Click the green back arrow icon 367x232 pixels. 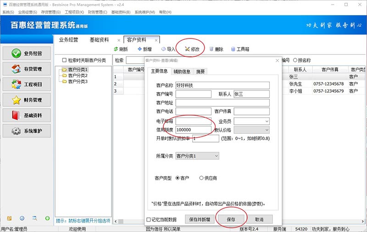(x=48, y=218)
